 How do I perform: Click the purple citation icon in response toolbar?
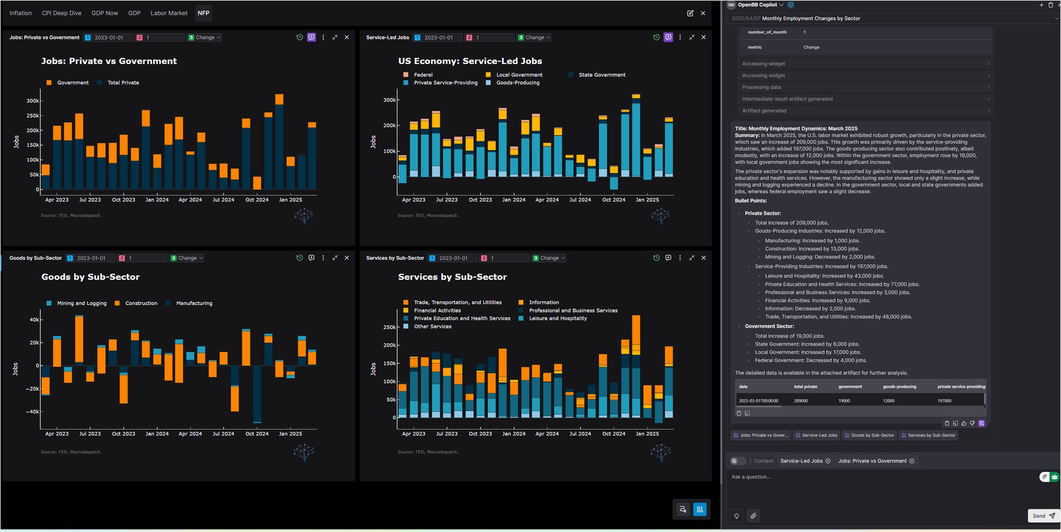981,423
